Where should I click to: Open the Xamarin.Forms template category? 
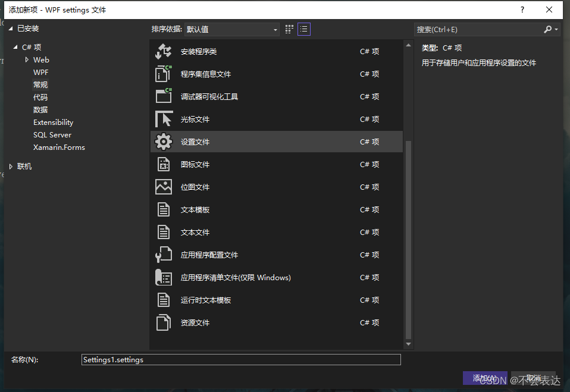[59, 147]
